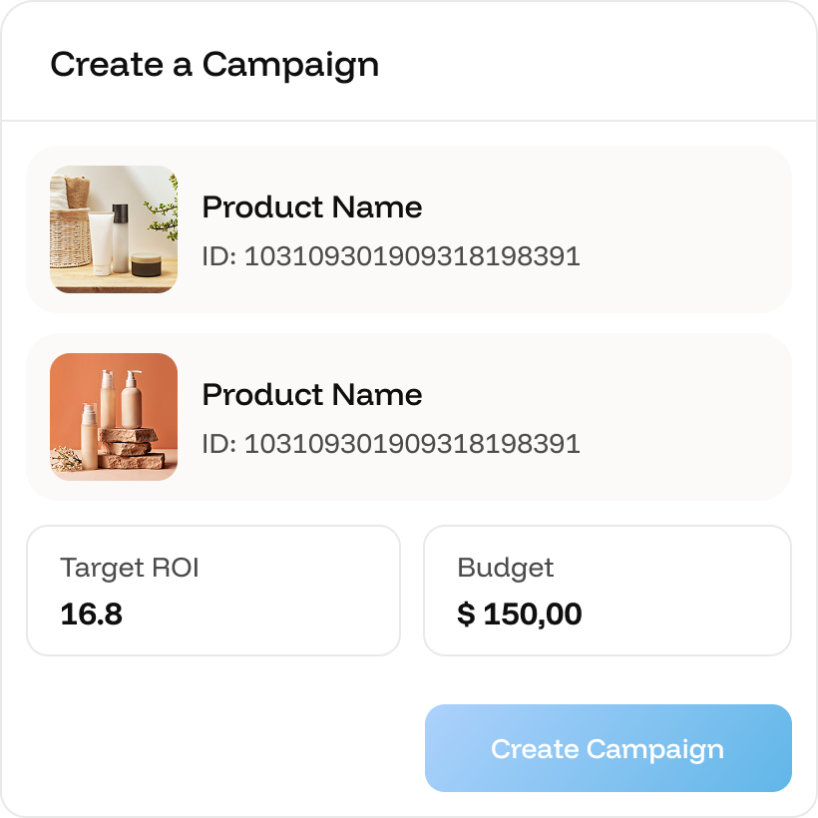Focus the Target ROI input field
818x818 pixels.
point(213,591)
